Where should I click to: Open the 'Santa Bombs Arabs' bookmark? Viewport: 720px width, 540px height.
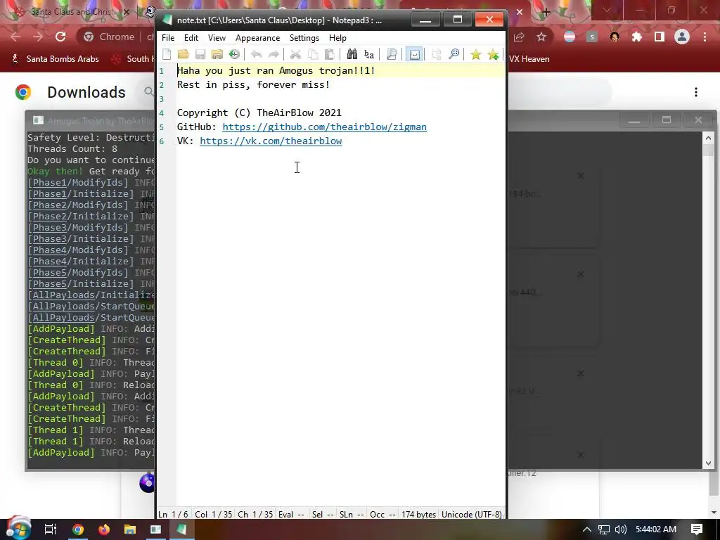click(55, 59)
